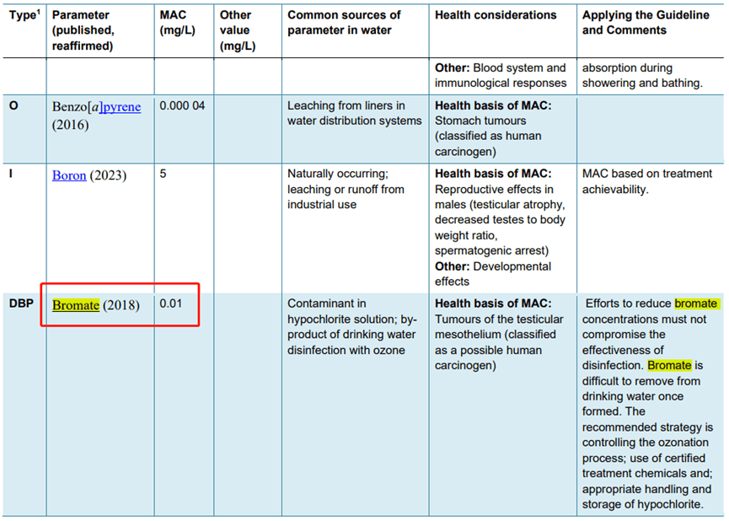The image size is (729, 521).
Task: Click 'MAC based on treatment achievability' text
Action: [647, 181]
